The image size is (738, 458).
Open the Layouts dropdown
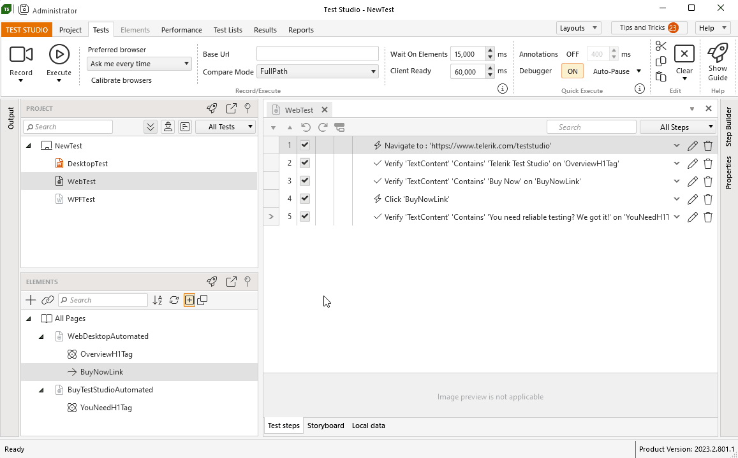[579, 28]
